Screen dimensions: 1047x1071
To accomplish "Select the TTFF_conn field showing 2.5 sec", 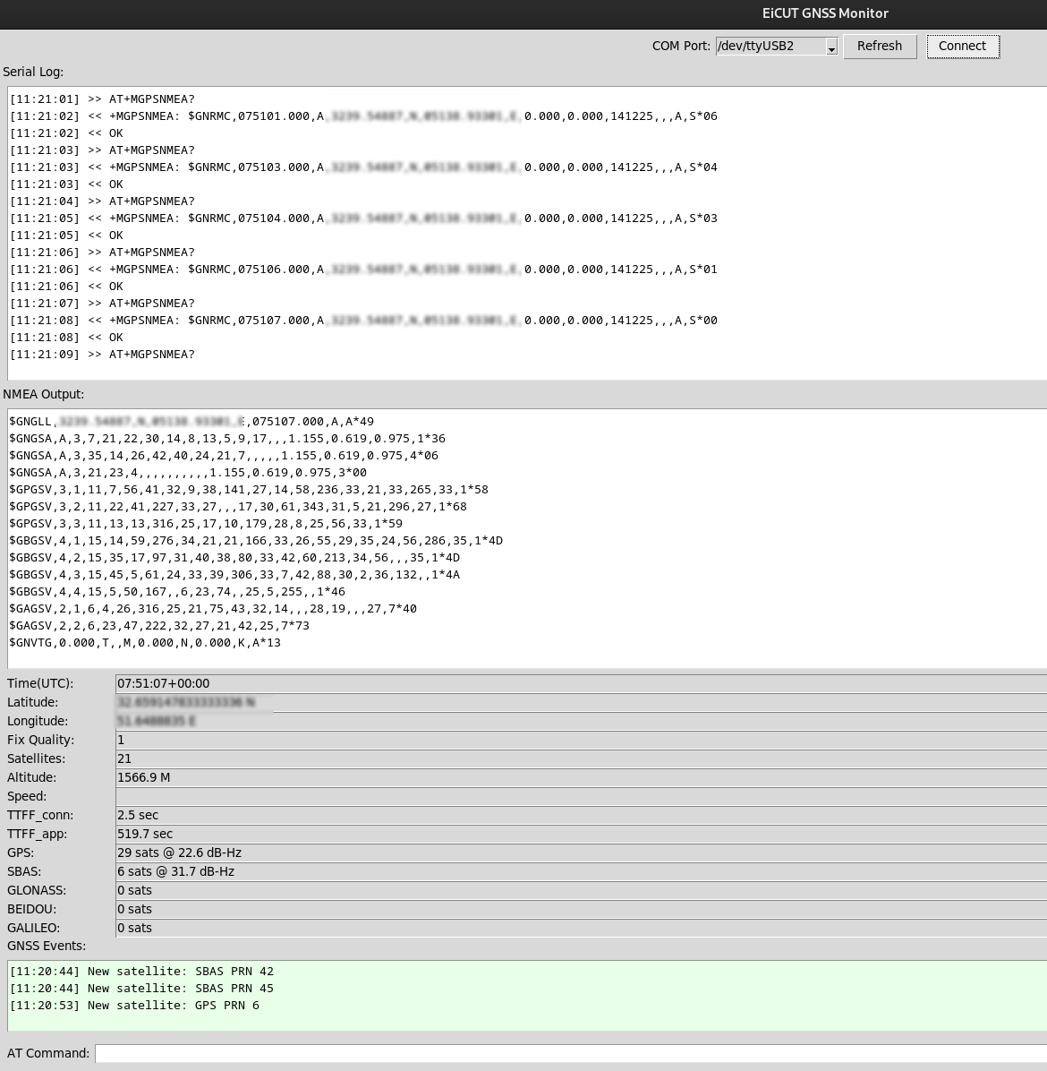I will [x=358, y=815].
